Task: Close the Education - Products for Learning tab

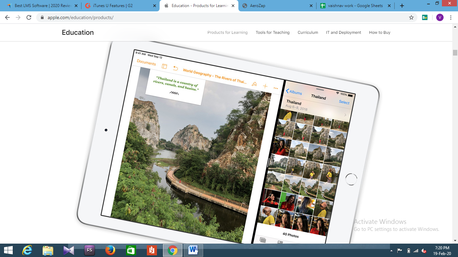Action: pos(233,6)
